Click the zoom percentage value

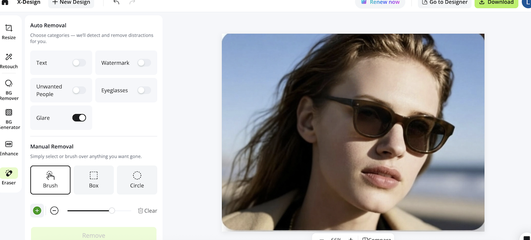[x=336, y=239]
